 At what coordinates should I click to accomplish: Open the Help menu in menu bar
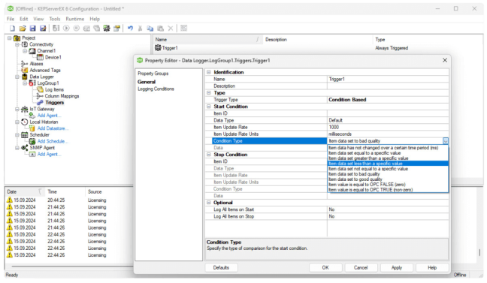click(95, 19)
